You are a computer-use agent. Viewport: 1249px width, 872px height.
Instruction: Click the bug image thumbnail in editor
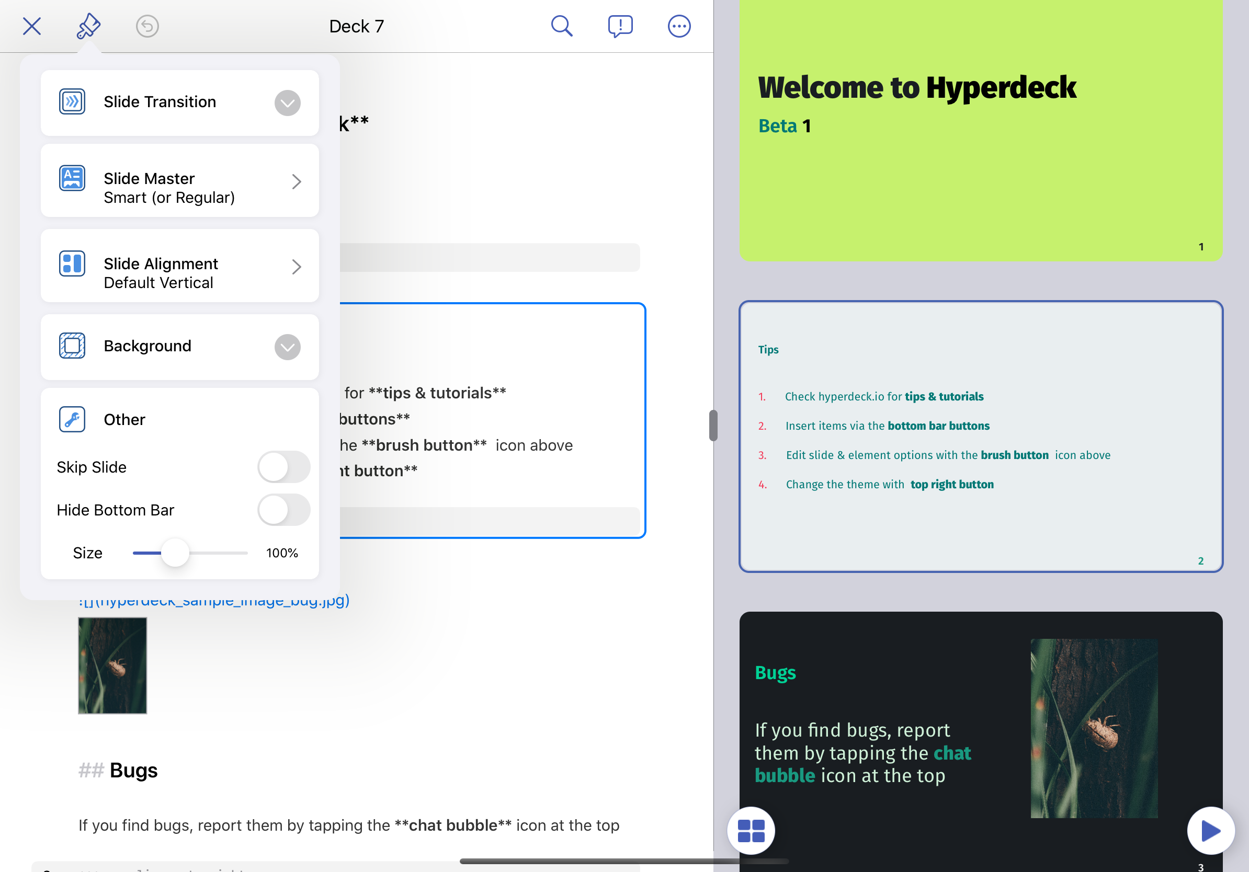(112, 666)
